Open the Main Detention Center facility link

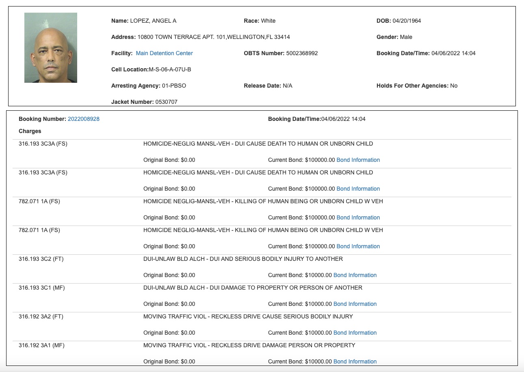[164, 53]
